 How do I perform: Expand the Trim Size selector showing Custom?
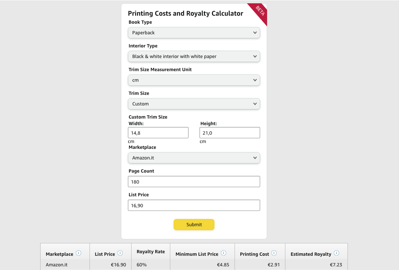(194, 104)
